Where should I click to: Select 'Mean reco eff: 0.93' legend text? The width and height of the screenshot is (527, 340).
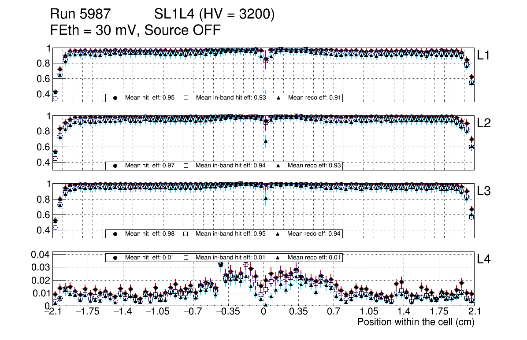point(314,166)
